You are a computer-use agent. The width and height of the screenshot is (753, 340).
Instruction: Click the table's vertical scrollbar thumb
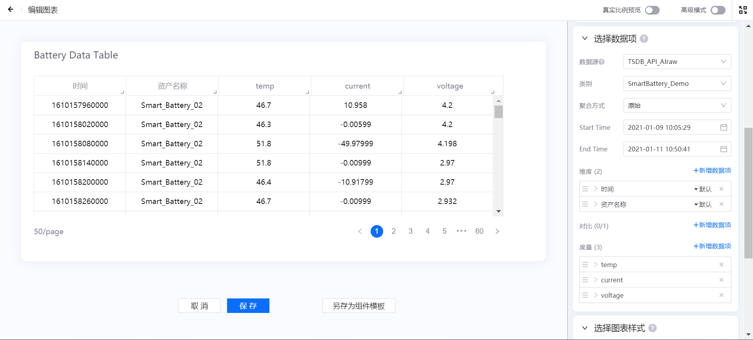click(498, 112)
